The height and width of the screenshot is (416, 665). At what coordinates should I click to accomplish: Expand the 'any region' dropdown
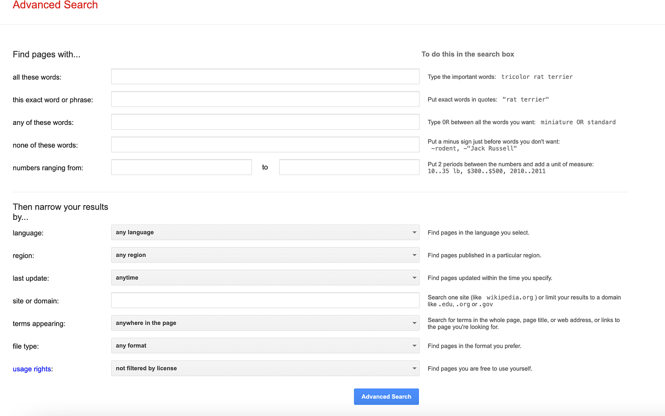[x=265, y=255]
